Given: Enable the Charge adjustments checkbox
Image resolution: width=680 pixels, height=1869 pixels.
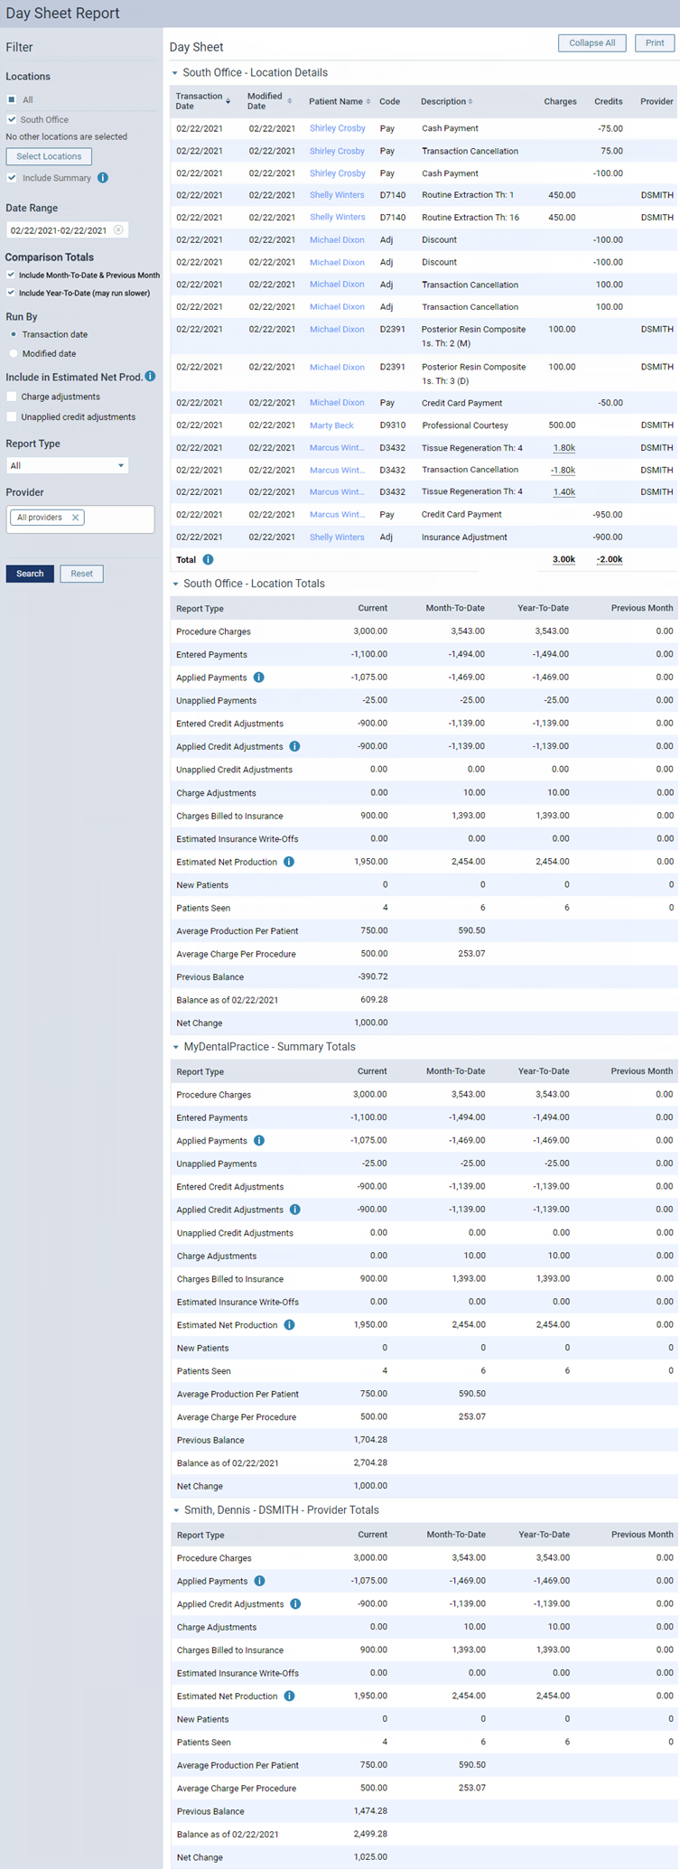Looking at the screenshot, I should (x=12, y=397).
